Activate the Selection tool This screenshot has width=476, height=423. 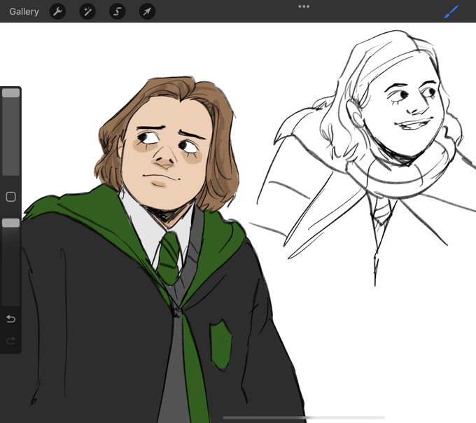click(117, 11)
